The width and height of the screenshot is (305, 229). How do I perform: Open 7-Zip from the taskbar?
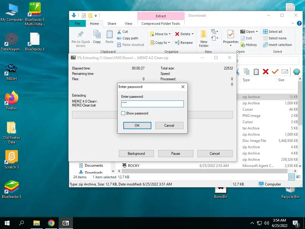tap(66, 223)
